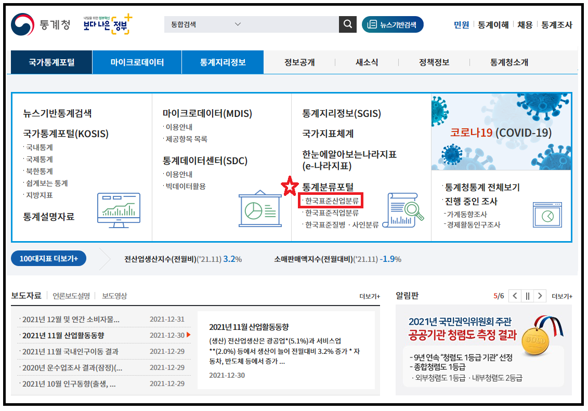
Task: Click the magnifier search button
Action: [348, 24]
